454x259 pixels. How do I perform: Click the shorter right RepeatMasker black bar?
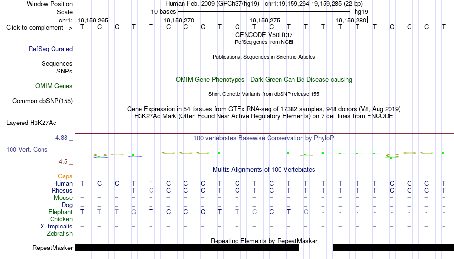393,248
